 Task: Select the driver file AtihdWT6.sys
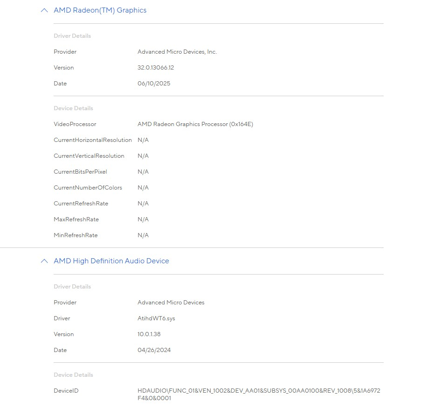(156, 318)
